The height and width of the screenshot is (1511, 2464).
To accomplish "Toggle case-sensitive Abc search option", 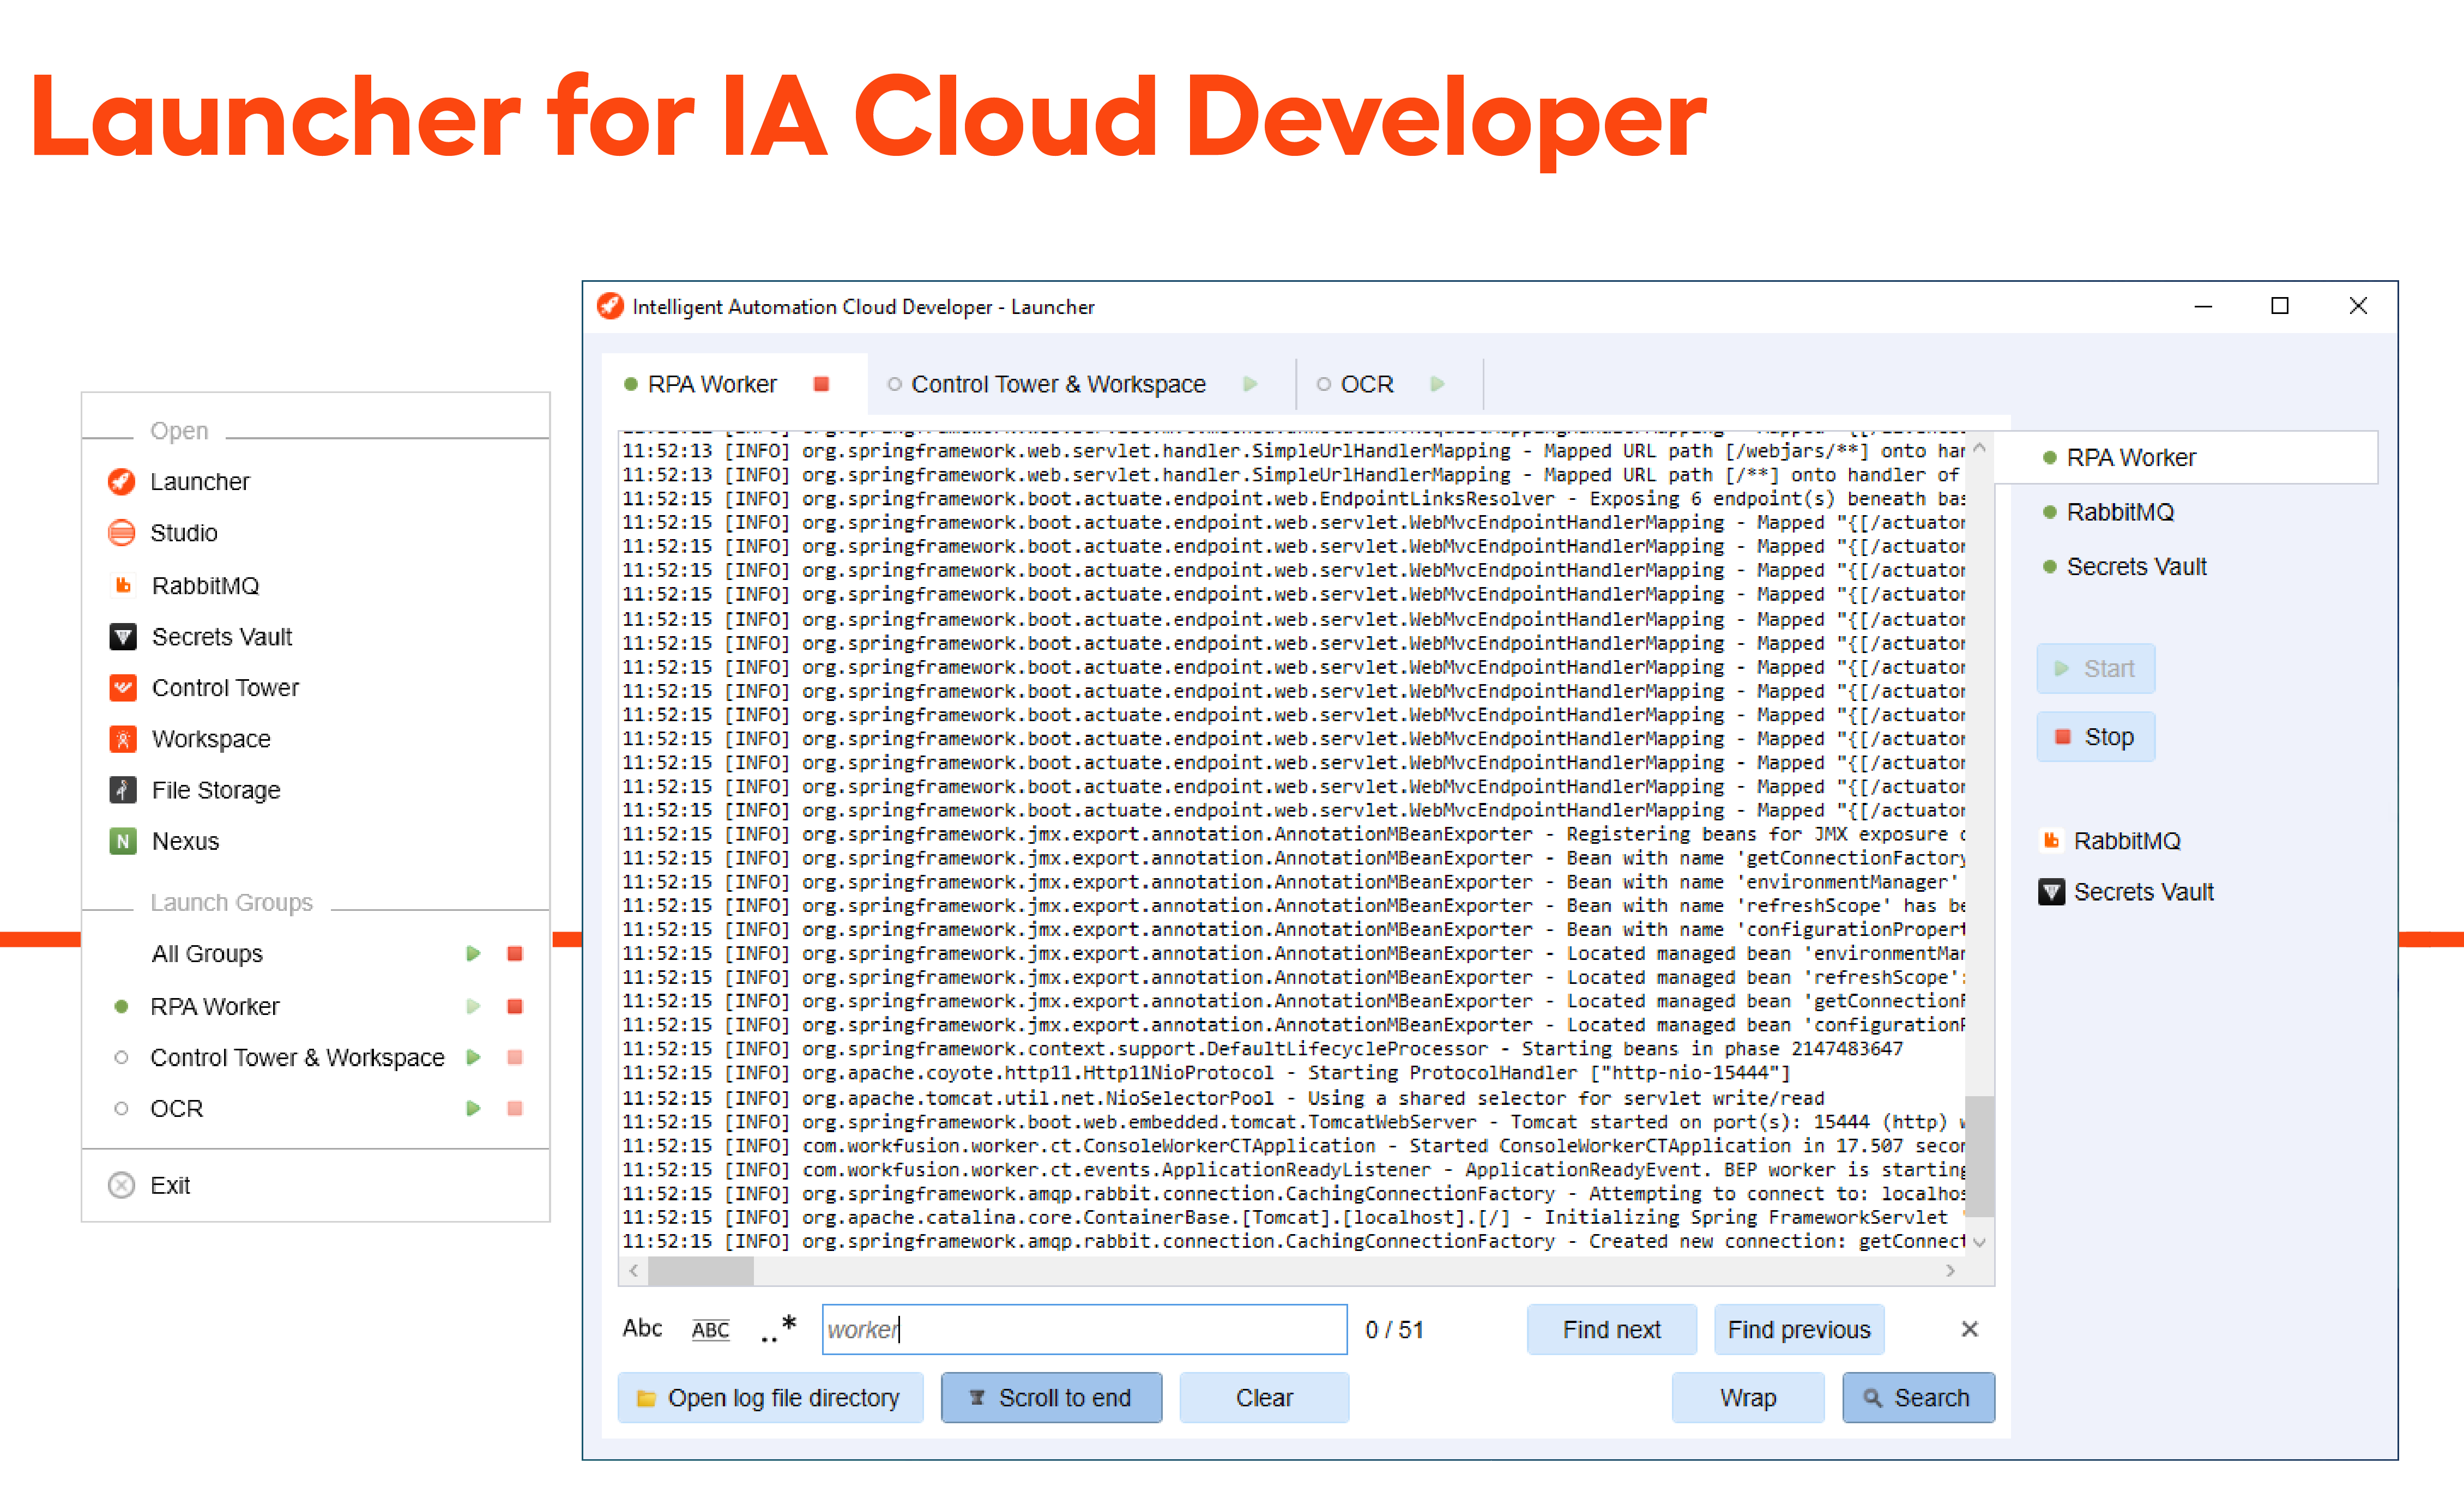I will [x=642, y=1328].
